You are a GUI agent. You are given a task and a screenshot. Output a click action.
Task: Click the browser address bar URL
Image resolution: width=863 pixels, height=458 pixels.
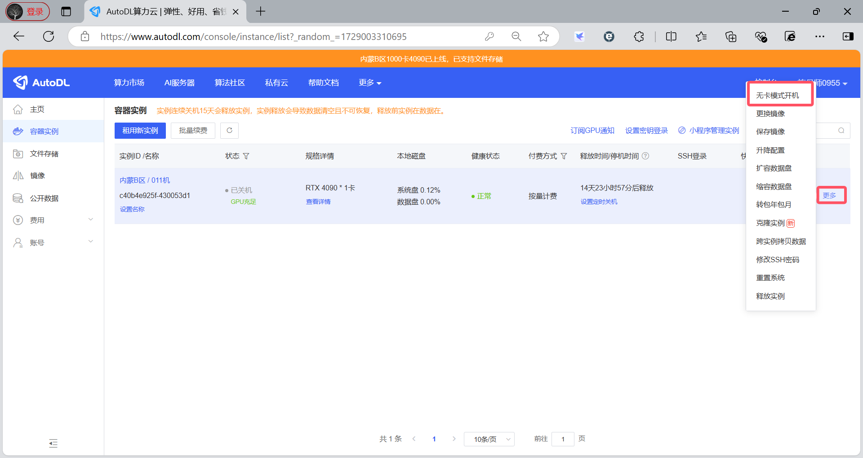(254, 36)
